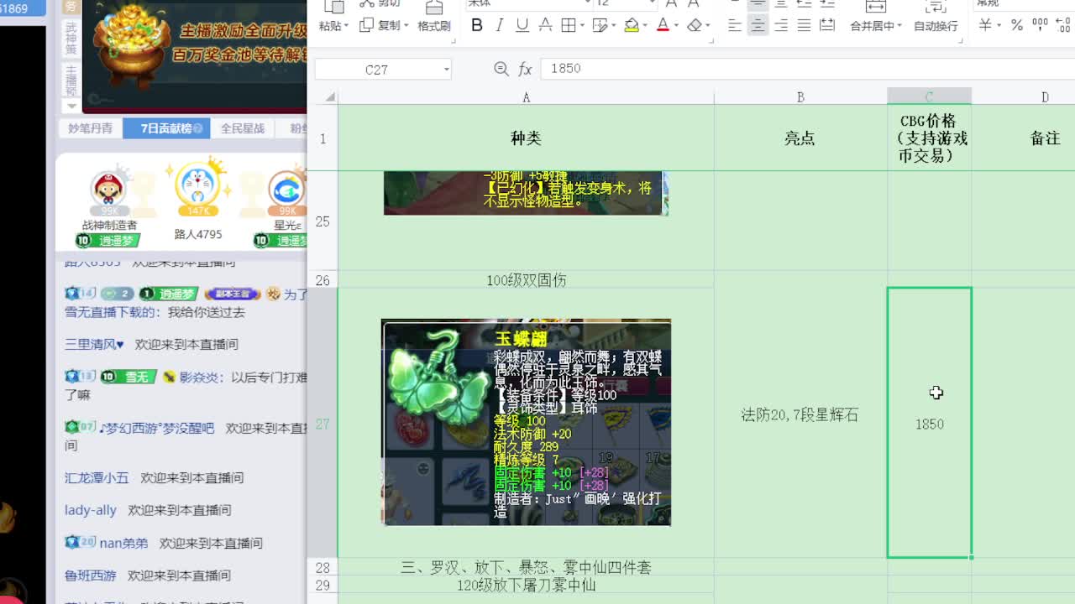Open the Copy dropdown arrow
This screenshot has width=1075, height=604.
pos(406,26)
